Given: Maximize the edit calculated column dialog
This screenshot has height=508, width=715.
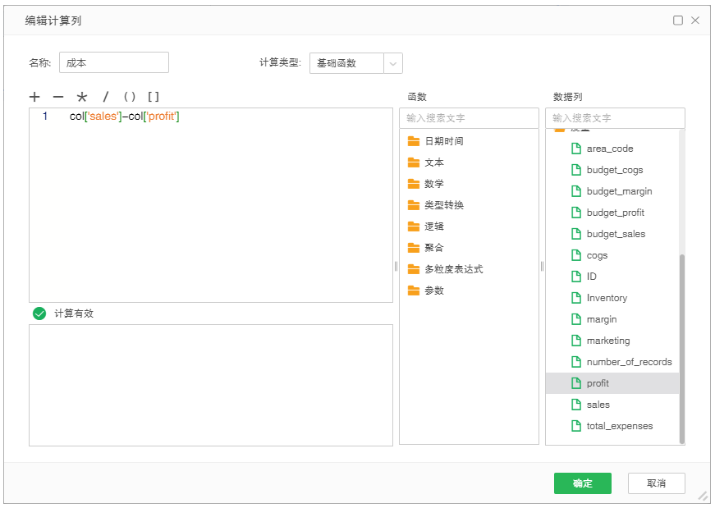Looking at the screenshot, I should [678, 21].
